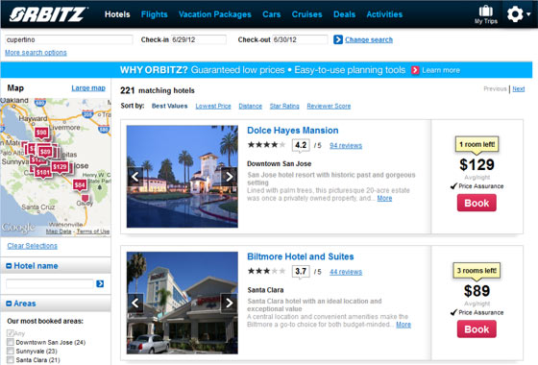Image resolution: width=538 pixels, height=365 pixels.
Task: Toggle the Any area checkbox
Action: [11, 333]
